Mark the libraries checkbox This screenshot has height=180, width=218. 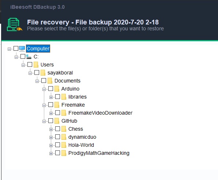coord(57,97)
